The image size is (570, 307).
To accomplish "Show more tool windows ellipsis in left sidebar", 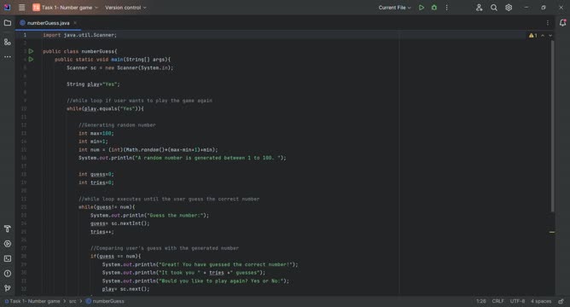I will coord(8,57).
